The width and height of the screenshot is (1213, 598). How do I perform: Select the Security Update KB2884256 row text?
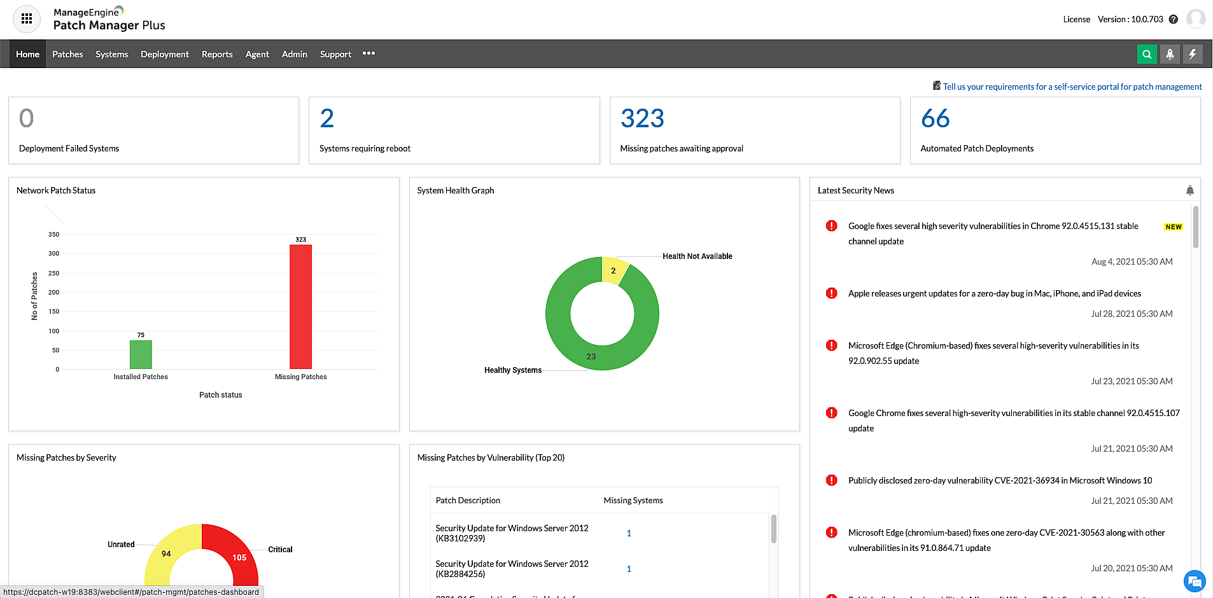(x=512, y=569)
